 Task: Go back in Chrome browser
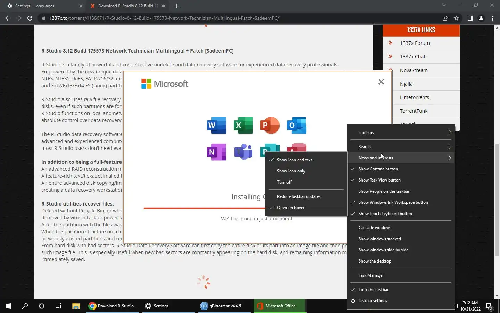[8, 18]
